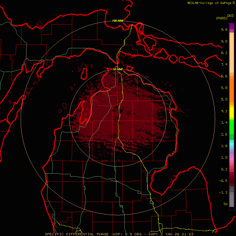
Task: Select the 1.0 scale value
Action: [224, 158]
